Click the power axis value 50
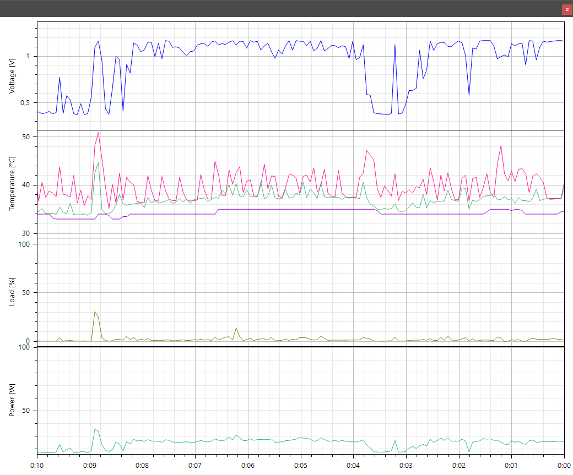 pyautogui.click(x=26, y=411)
